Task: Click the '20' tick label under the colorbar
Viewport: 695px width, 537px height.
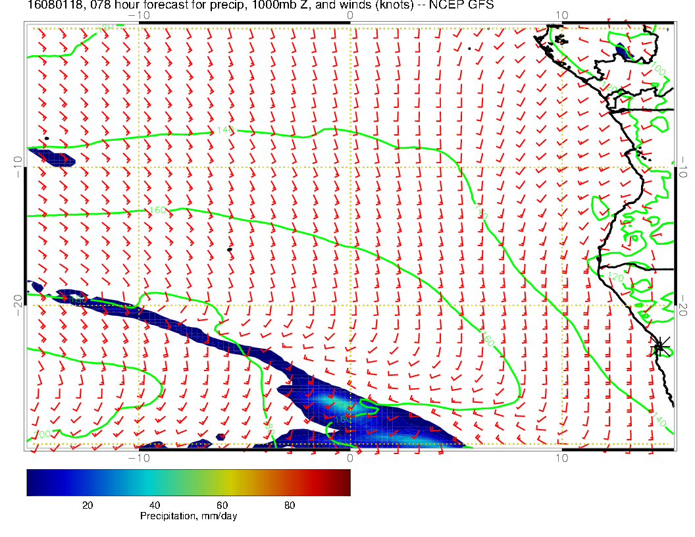Action: pos(88,505)
